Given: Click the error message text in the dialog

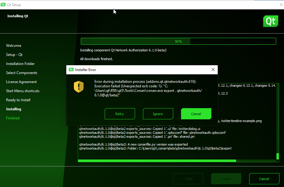Looking at the screenshot, I should point(148,88).
